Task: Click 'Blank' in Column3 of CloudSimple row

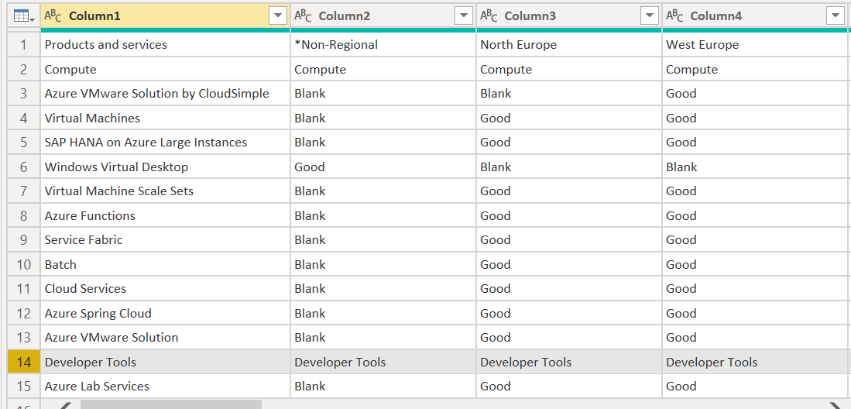Action: (x=569, y=94)
